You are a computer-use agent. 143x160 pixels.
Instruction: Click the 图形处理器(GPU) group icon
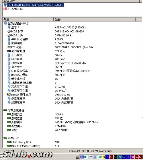coord(5,23)
